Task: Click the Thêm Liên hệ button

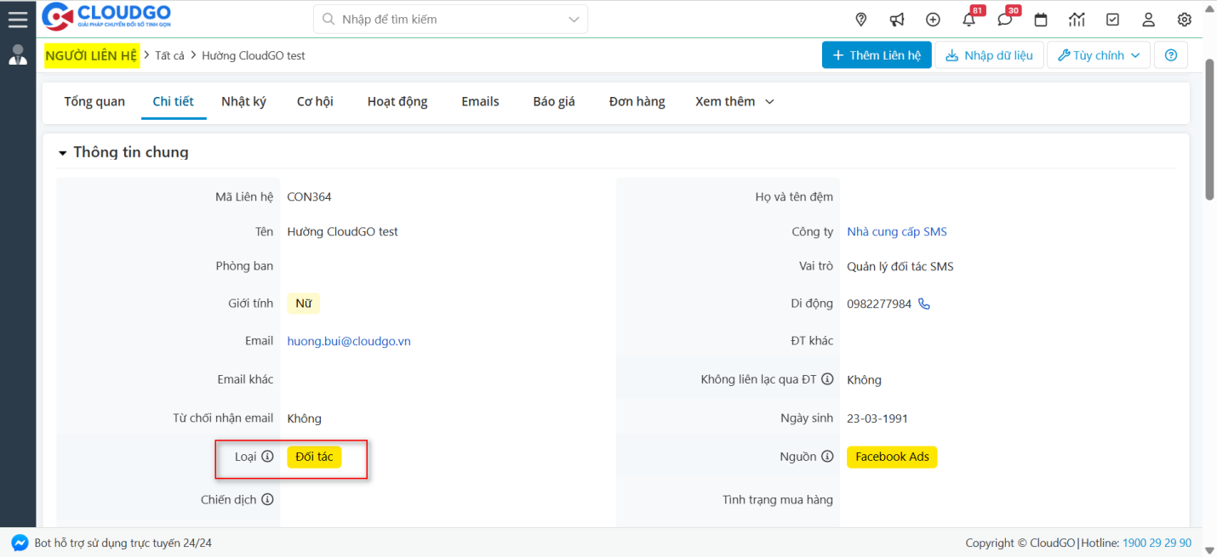Action: click(x=877, y=54)
